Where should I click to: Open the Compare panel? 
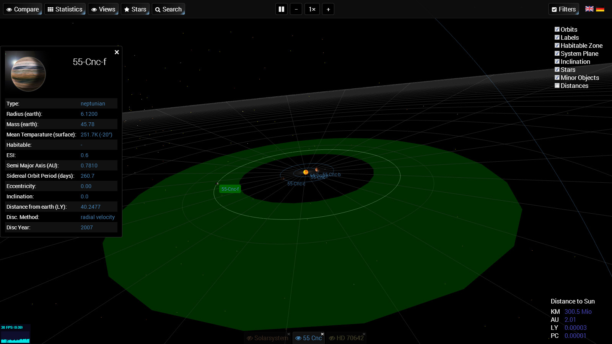pyautogui.click(x=23, y=9)
